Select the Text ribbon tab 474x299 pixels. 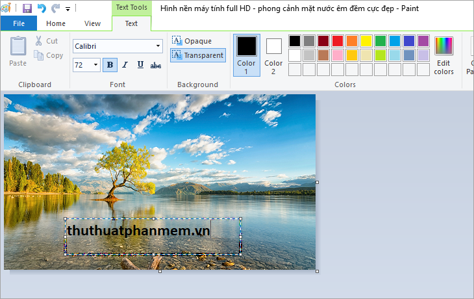(131, 23)
